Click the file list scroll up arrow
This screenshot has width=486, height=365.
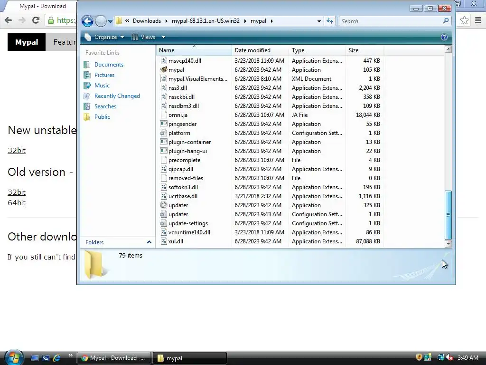point(448,49)
